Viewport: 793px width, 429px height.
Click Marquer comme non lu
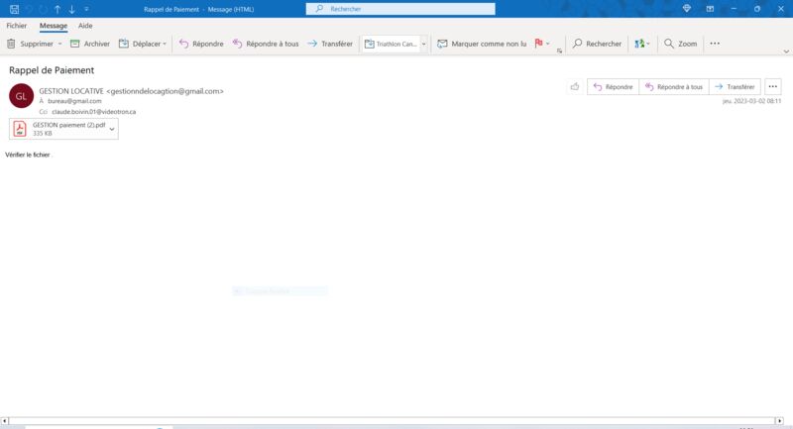coord(482,44)
